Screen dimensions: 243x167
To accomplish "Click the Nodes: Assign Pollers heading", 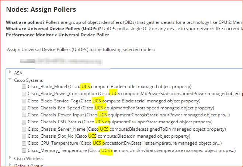I will (x=41, y=10).
